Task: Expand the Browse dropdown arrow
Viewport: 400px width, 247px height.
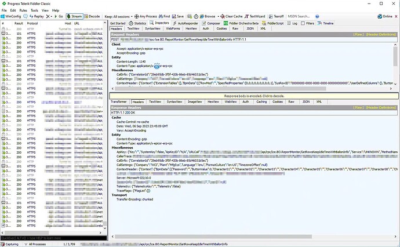Action: (218, 16)
